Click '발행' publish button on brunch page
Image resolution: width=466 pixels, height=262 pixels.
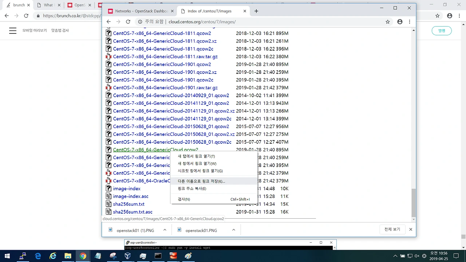442,31
